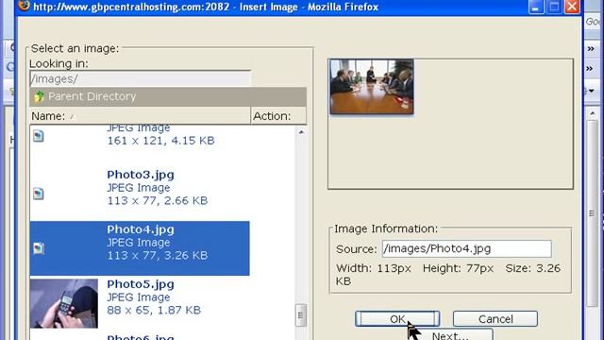Click the Firefox icon in the title bar

coord(24,6)
